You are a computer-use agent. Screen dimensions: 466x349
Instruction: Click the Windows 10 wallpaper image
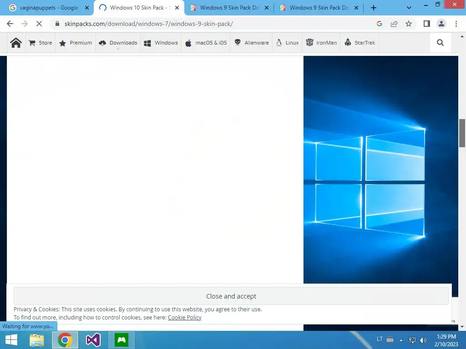[381, 170]
